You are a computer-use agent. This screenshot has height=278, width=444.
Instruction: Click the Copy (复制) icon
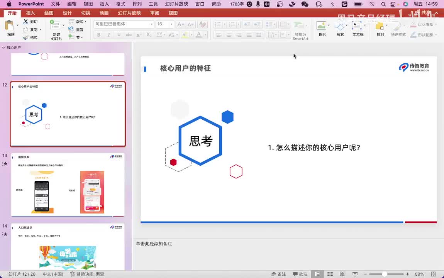26,29
